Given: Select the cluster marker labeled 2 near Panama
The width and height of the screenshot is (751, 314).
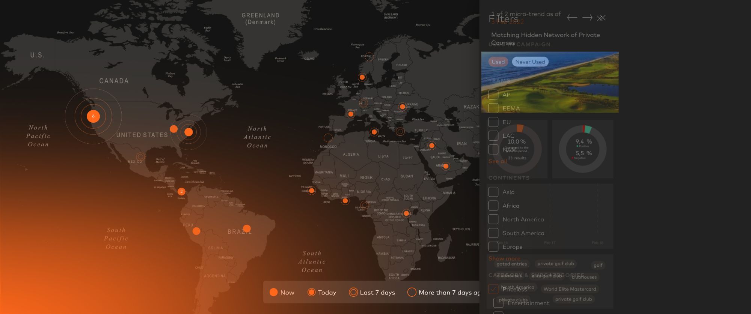Looking at the screenshot, I should point(181,191).
